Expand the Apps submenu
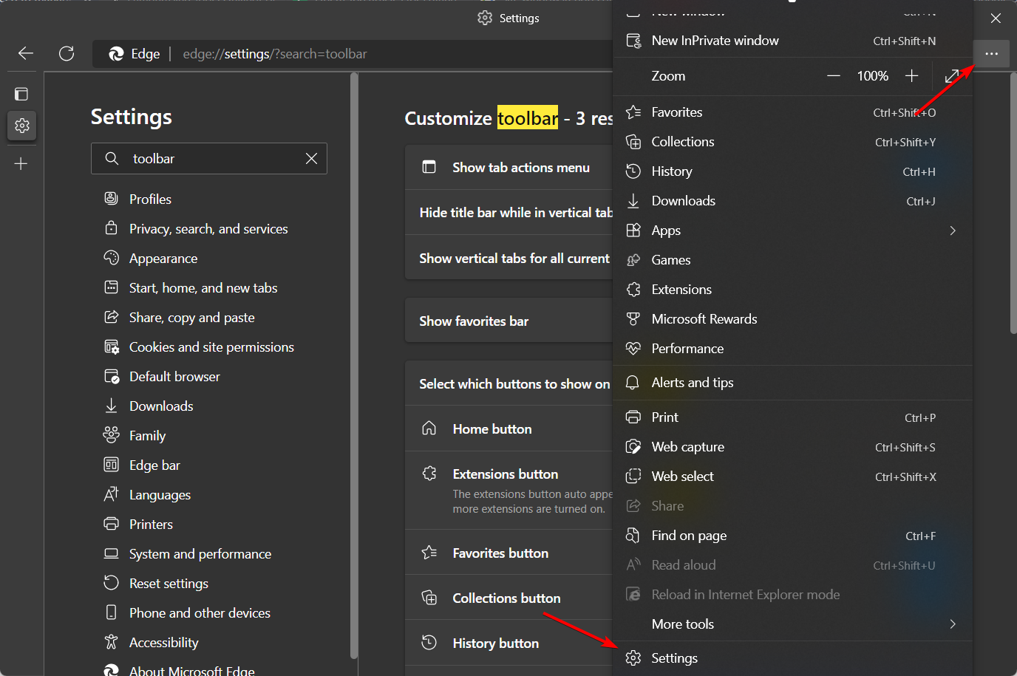This screenshot has width=1017, height=676. pyautogui.click(x=953, y=231)
